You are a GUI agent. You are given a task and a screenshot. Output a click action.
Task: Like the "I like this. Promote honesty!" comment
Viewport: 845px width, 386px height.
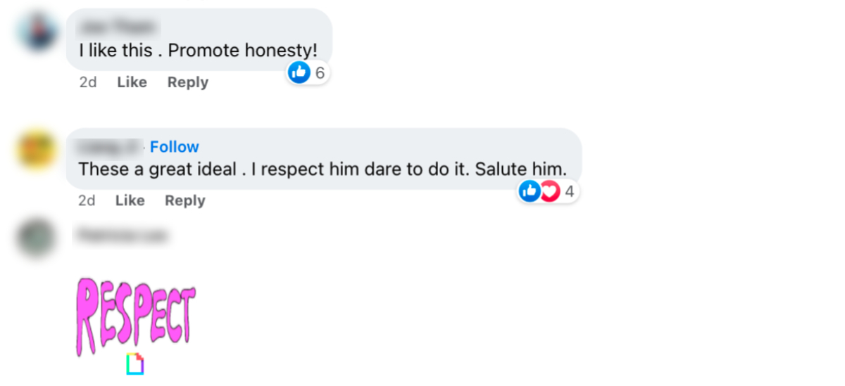132,82
